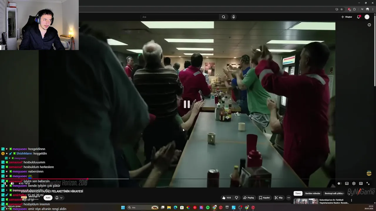Open the YouTube Music taskbar icon
376x211 pixels.
(x=195, y=207)
